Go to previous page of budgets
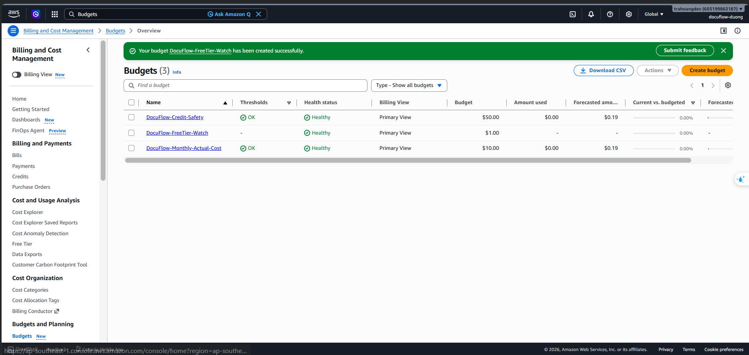Image resolution: width=749 pixels, height=355 pixels. click(x=692, y=85)
